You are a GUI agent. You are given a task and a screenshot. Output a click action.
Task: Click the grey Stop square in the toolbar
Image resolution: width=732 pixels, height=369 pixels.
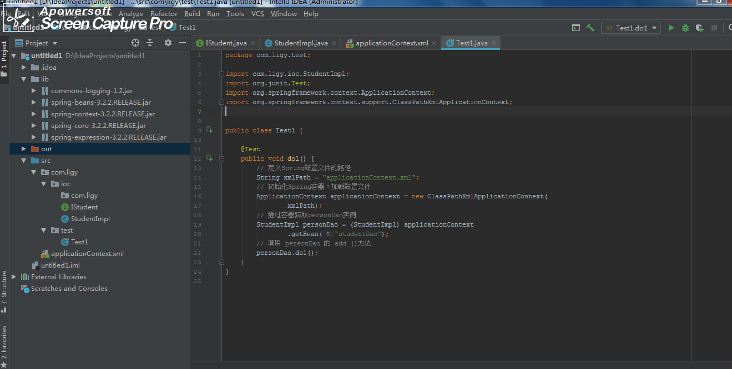(x=714, y=28)
